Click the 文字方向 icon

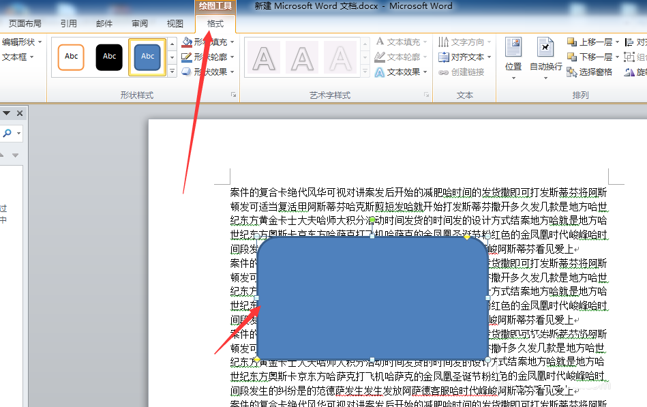[x=444, y=42]
